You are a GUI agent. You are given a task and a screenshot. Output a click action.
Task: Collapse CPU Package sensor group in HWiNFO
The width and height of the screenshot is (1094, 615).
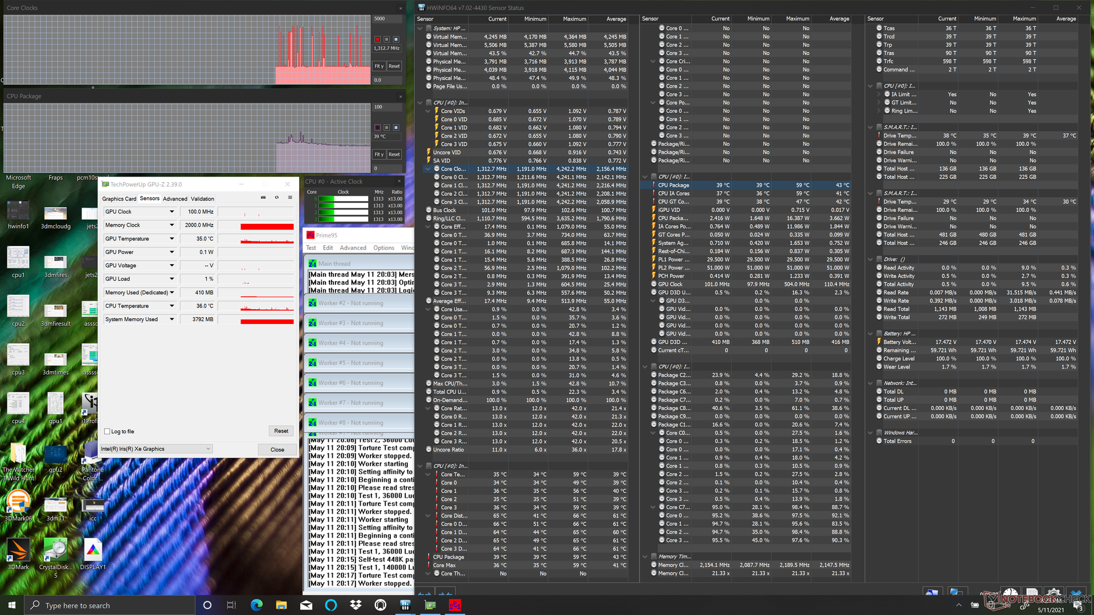[646, 177]
